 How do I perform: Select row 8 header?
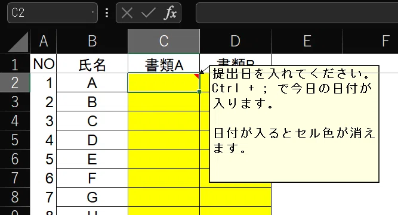click(x=15, y=197)
